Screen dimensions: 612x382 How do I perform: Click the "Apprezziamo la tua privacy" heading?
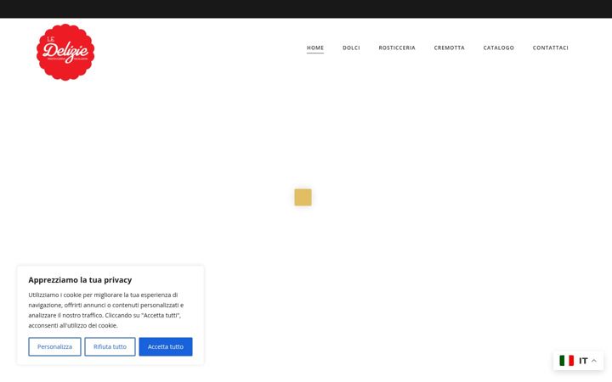[80, 280]
